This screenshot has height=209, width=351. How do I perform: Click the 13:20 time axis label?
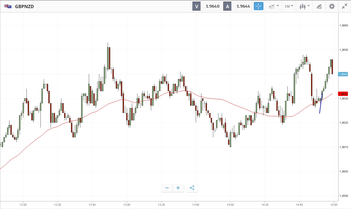point(161,204)
